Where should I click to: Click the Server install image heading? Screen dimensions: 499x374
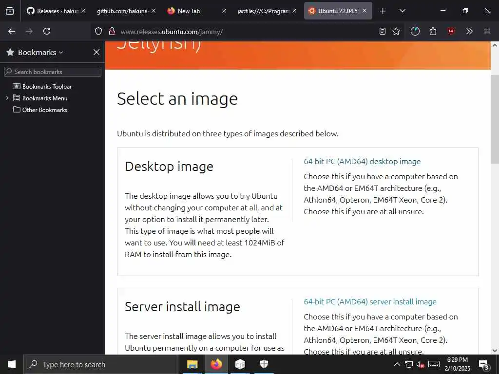pos(182,307)
